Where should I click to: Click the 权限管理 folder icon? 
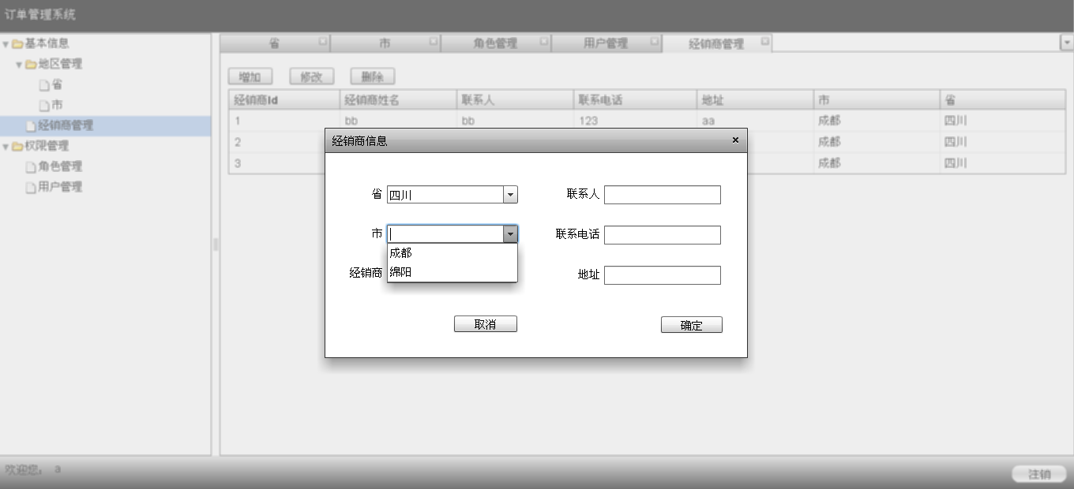(x=17, y=147)
